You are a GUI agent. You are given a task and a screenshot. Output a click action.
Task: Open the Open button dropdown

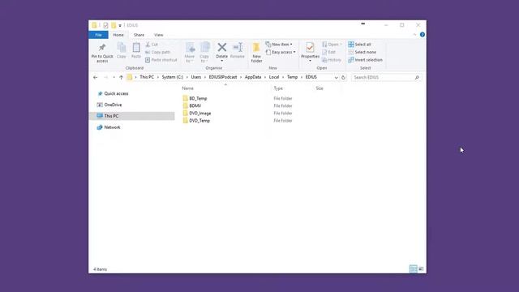point(341,45)
